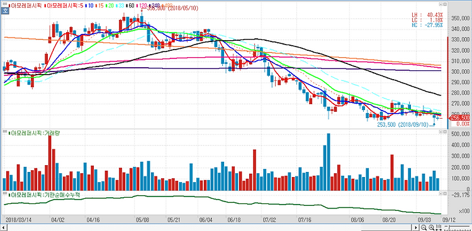
Task: Click the blue 호 button at chart corner
Action: (x=5, y=11)
